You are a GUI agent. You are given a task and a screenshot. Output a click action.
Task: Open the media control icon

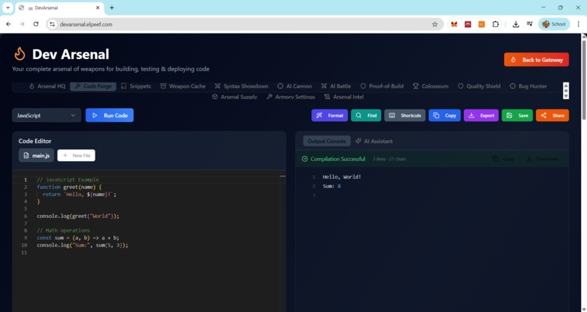529,24
